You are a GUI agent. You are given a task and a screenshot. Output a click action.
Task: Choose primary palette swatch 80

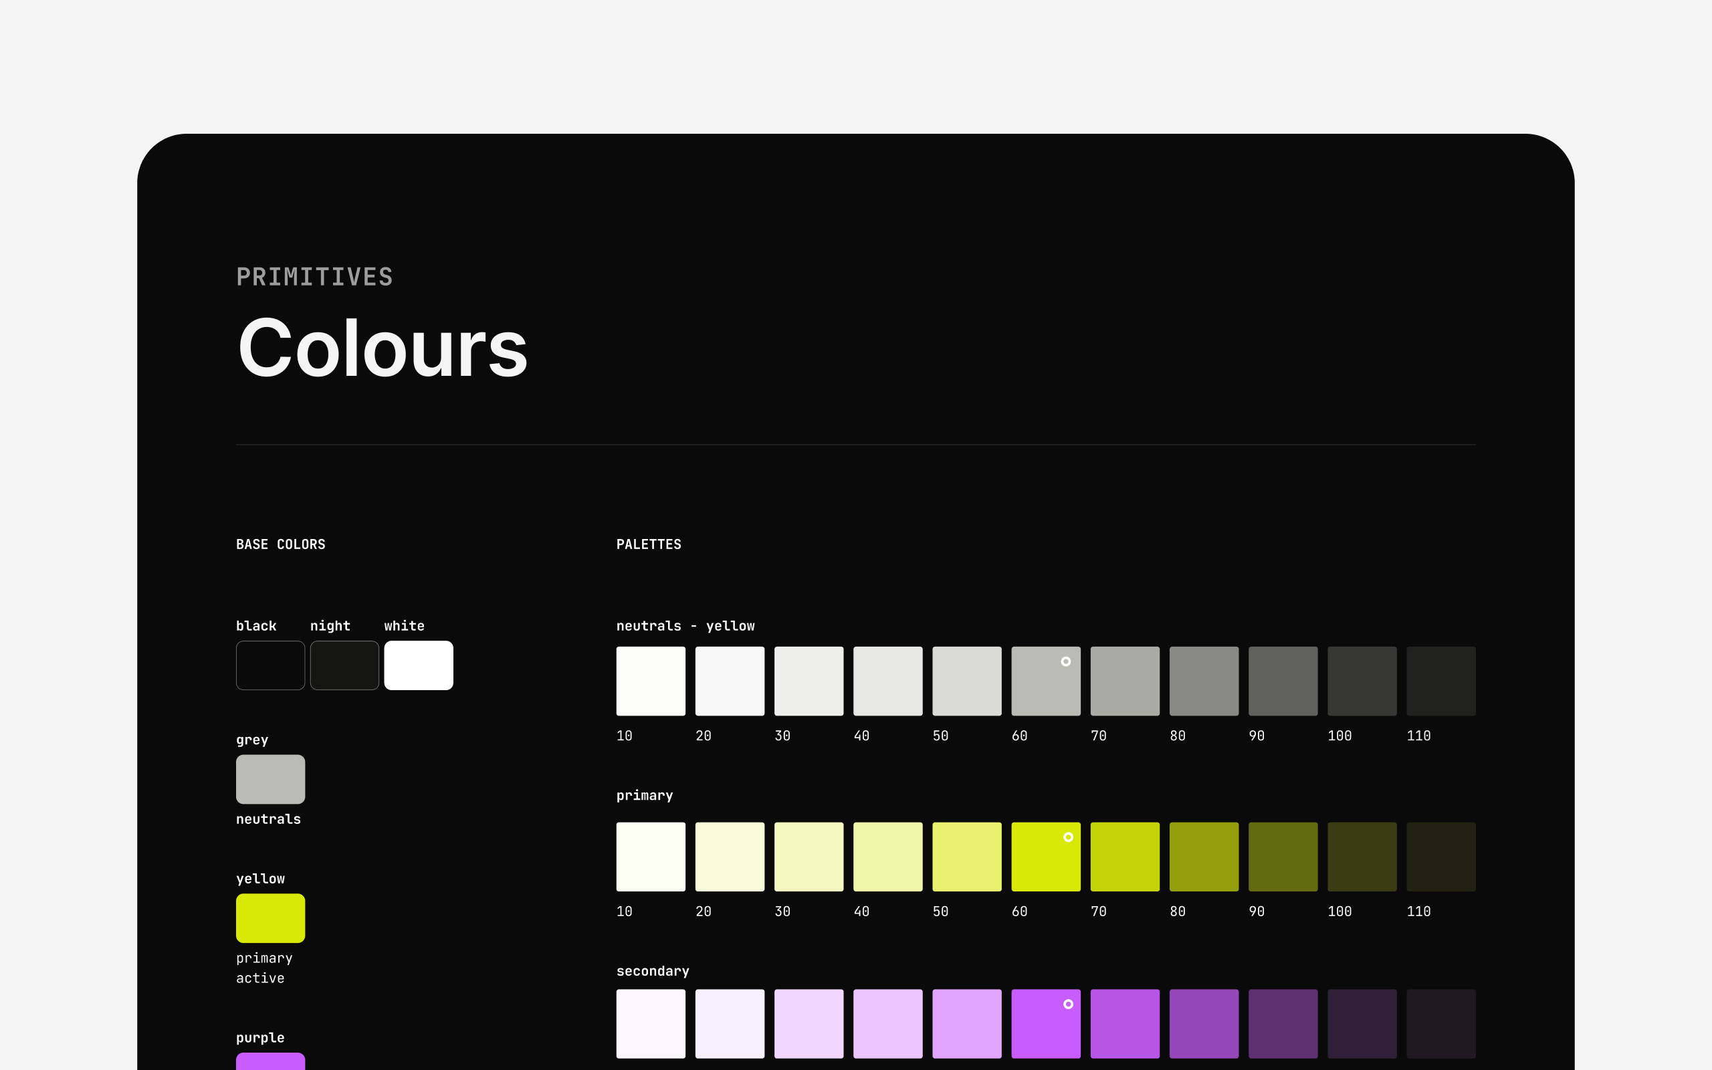coord(1204,856)
